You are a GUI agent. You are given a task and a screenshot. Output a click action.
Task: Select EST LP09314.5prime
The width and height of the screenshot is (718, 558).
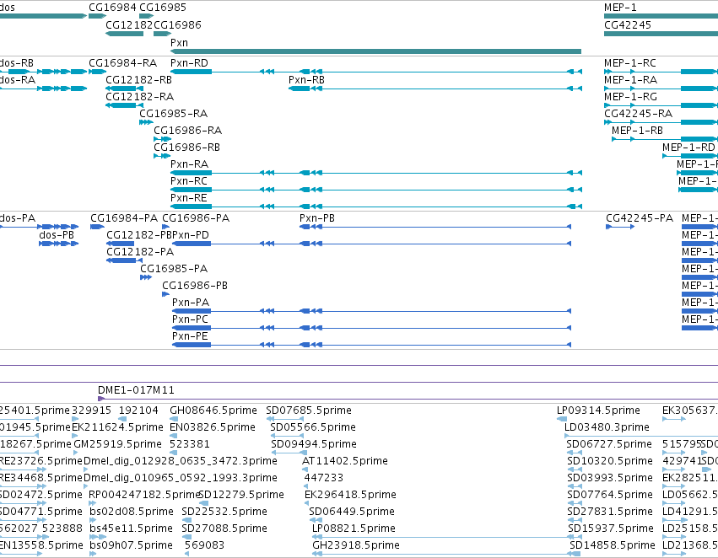tap(562, 419)
